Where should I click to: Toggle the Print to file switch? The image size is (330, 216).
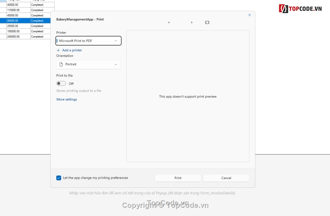(61, 83)
